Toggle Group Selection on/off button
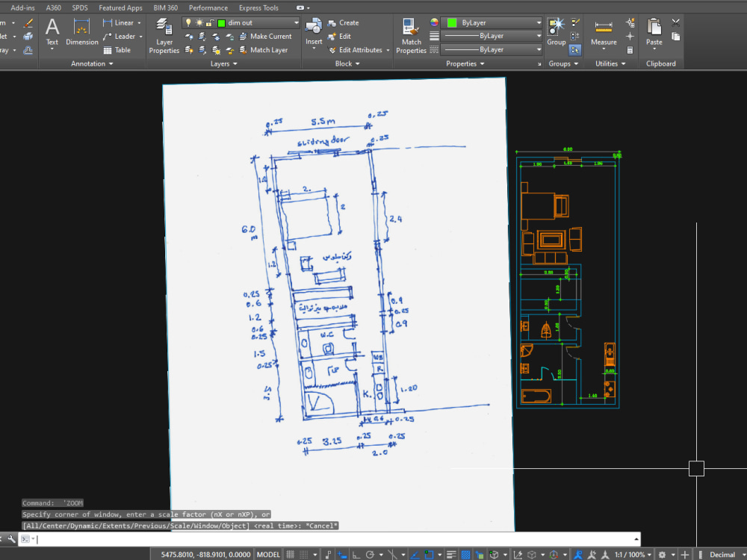747x560 pixels. (x=575, y=49)
